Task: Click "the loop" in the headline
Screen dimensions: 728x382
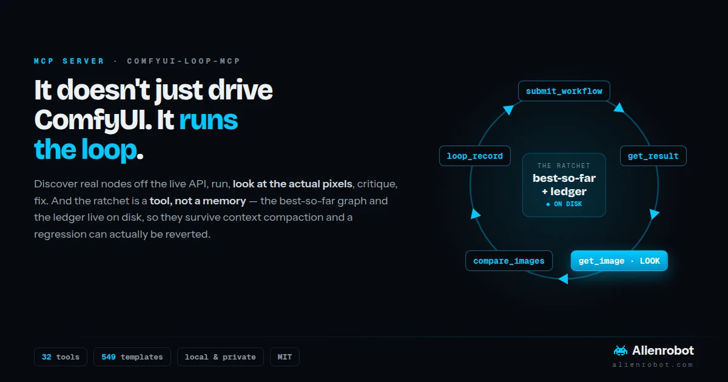Action: coord(85,149)
